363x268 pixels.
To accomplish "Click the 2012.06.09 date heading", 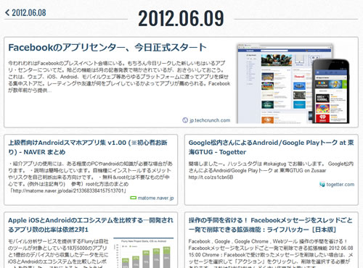I will [181, 18].
